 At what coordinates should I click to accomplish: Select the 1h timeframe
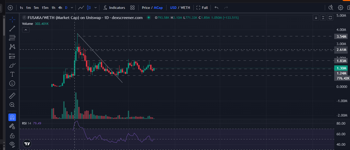coord(53,8)
